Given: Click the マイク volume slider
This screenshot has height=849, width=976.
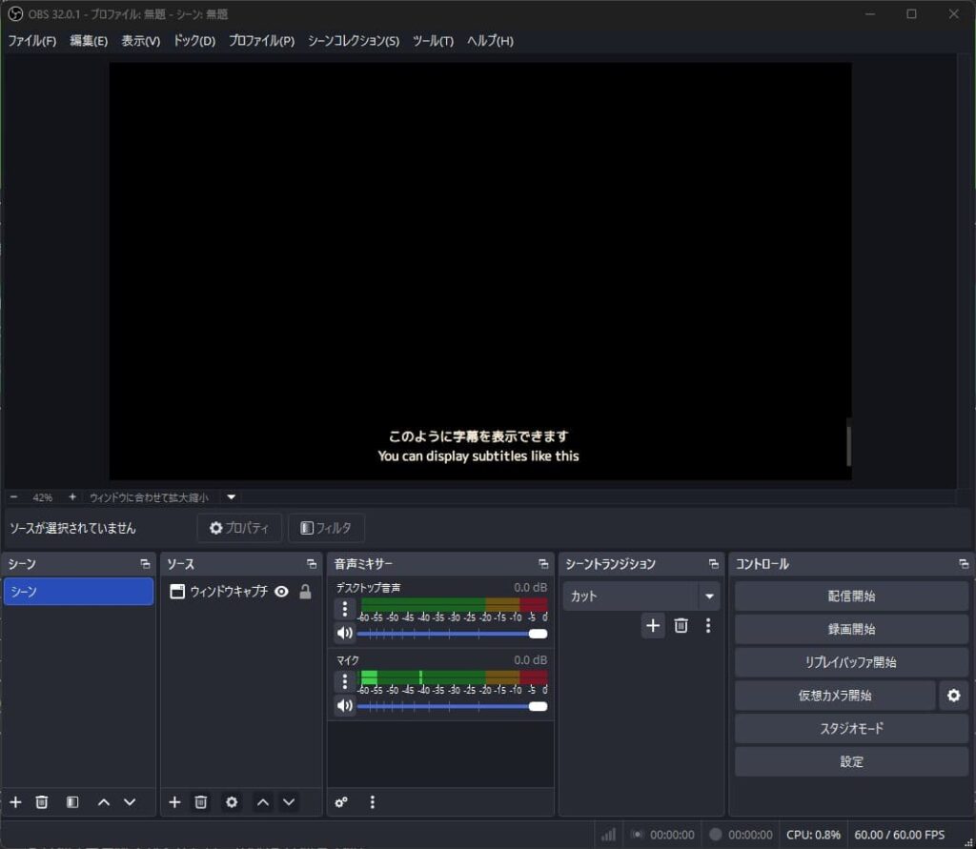Looking at the screenshot, I should coord(448,706).
